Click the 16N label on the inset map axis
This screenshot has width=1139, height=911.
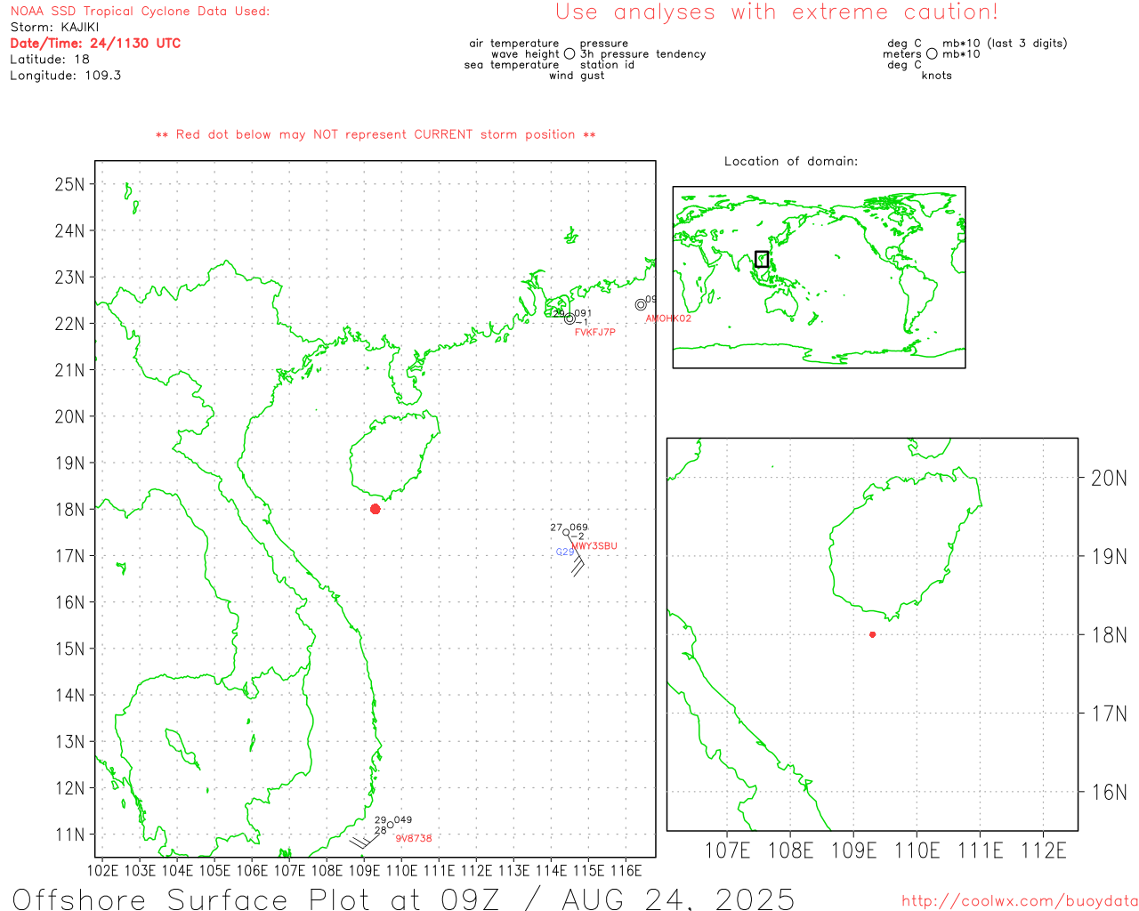click(x=1109, y=792)
